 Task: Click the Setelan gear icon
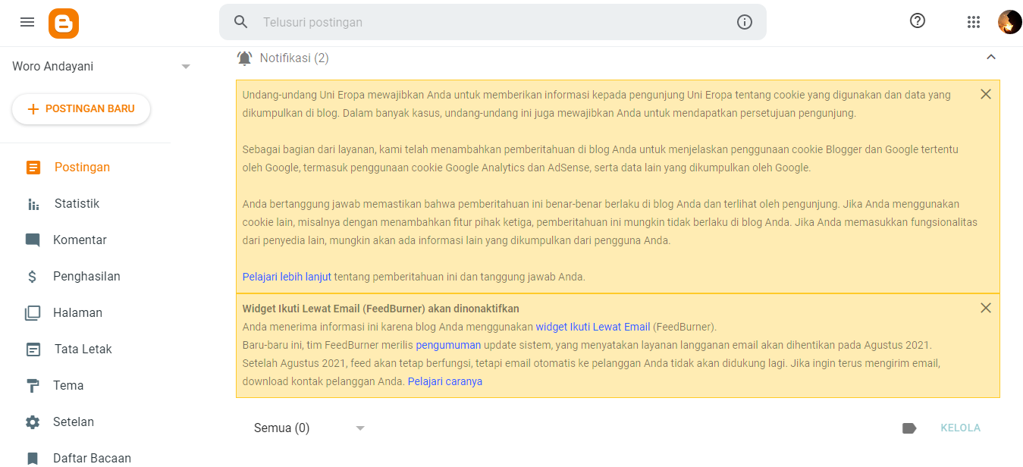[33, 422]
